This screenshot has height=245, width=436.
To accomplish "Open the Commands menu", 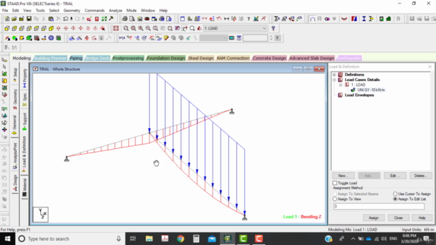I will (95, 11).
